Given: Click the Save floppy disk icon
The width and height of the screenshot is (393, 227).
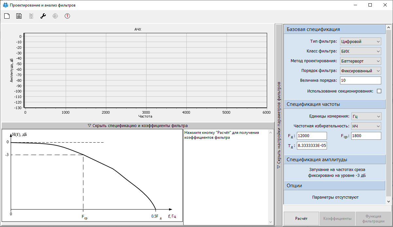Looking at the screenshot, I should point(19,16).
